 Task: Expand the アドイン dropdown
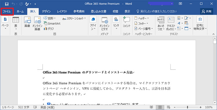click(x=93, y=24)
